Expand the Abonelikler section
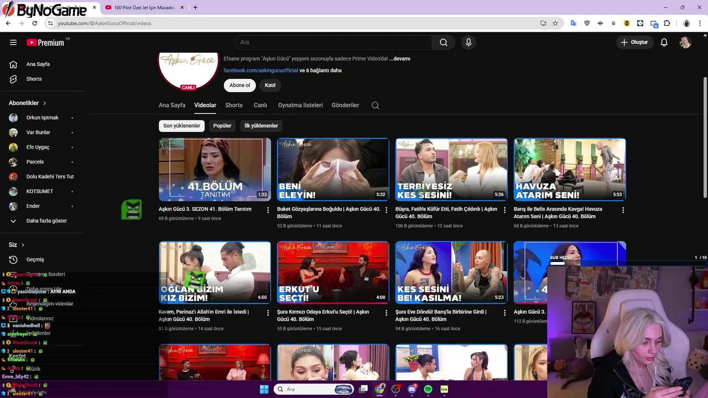The height and width of the screenshot is (398, 708). [28, 103]
